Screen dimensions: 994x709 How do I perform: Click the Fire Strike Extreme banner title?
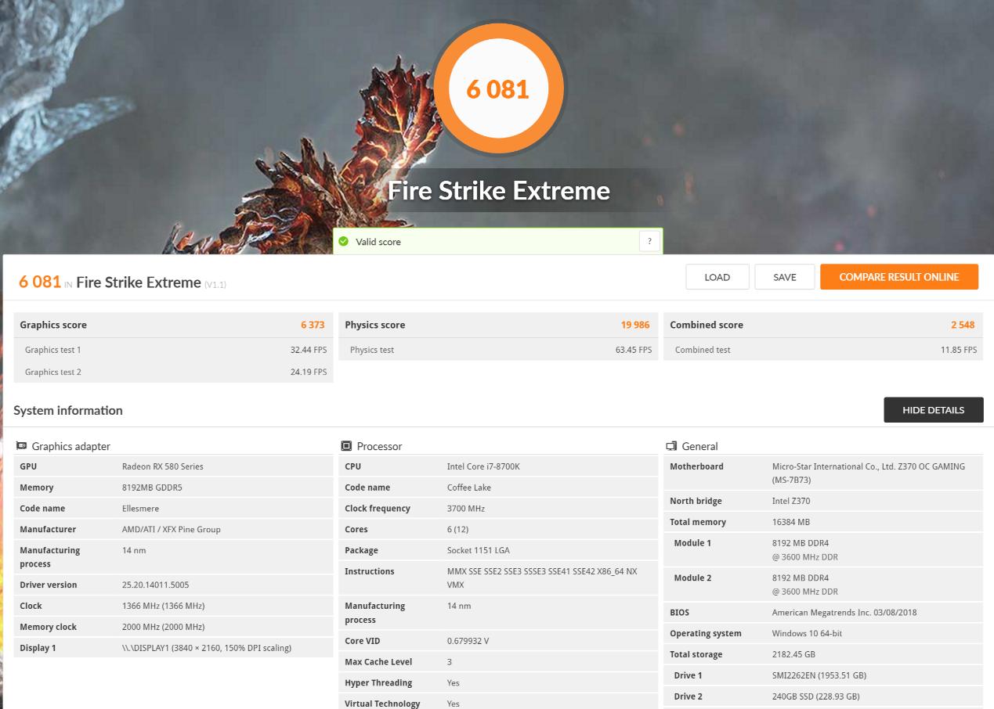pos(498,190)
